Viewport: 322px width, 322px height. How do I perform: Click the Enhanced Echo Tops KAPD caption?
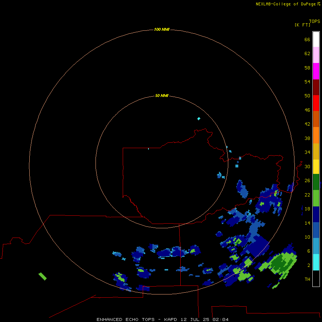tap(162, 319)
